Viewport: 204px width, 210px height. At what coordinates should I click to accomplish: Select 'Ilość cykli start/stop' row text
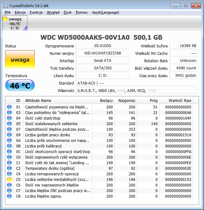pyautogui.click(x=43, y=118)
